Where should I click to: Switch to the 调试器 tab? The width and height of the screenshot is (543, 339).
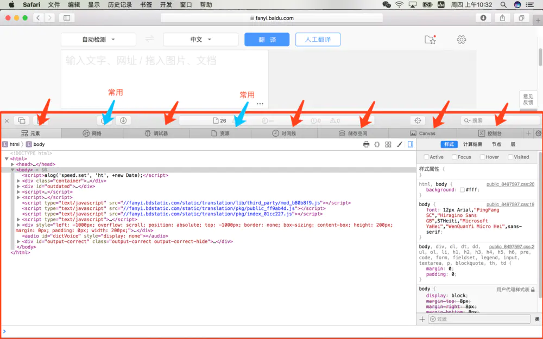tap(156, 133)
